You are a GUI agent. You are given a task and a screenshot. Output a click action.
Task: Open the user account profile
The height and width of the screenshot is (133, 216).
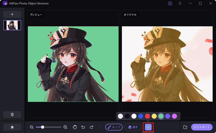(170, 3)
